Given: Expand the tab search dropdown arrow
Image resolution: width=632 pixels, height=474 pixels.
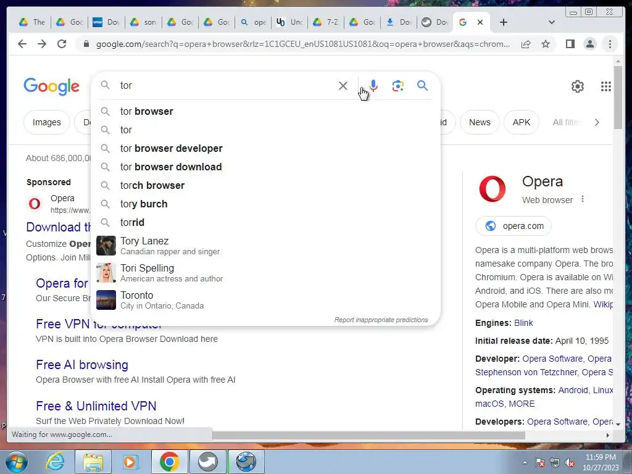Looking at the screenshot, I should pos(552,22).
